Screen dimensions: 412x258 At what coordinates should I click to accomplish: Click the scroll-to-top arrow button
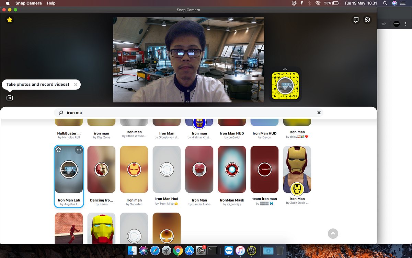[333, 233]
